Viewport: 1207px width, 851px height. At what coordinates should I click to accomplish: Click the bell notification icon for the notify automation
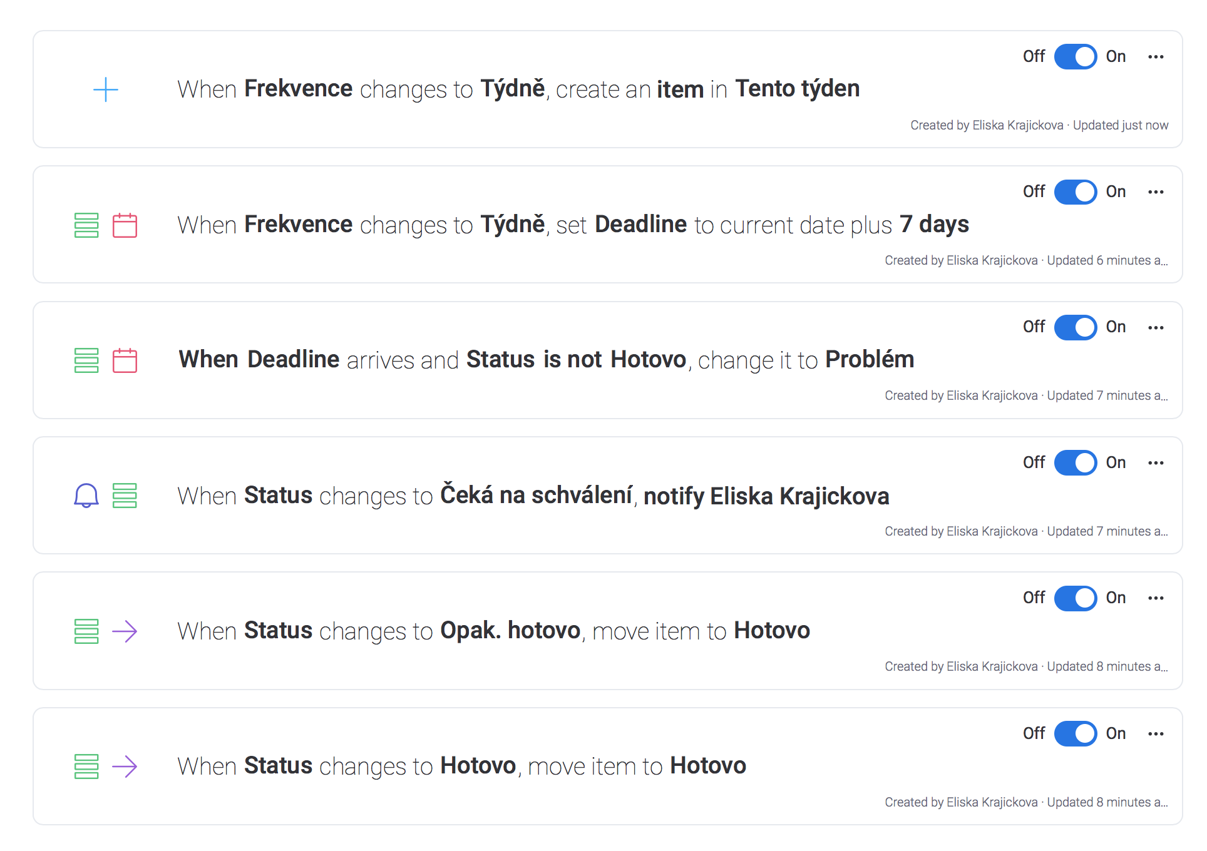(86, 496)
